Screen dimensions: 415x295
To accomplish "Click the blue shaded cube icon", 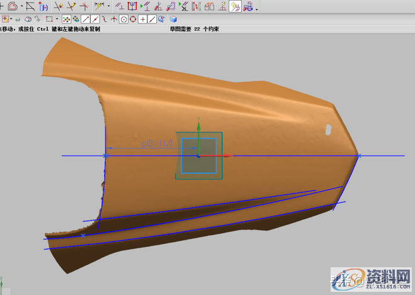I will coord(173,20).
